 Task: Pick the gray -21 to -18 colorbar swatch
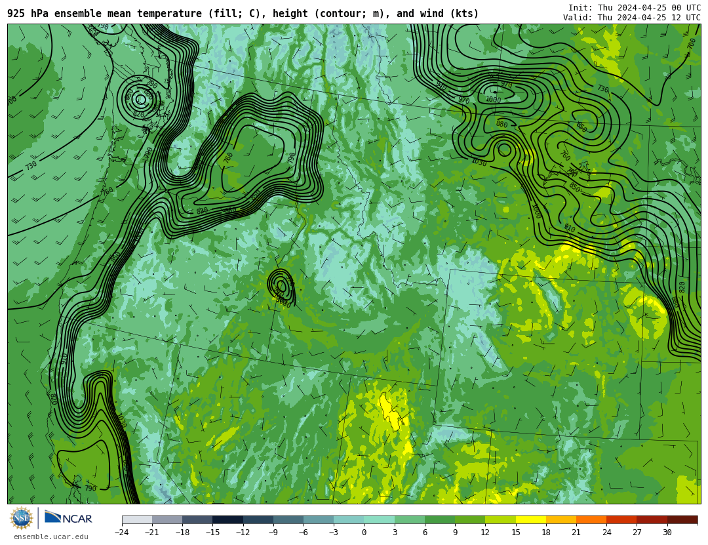(x=168, y=519)
